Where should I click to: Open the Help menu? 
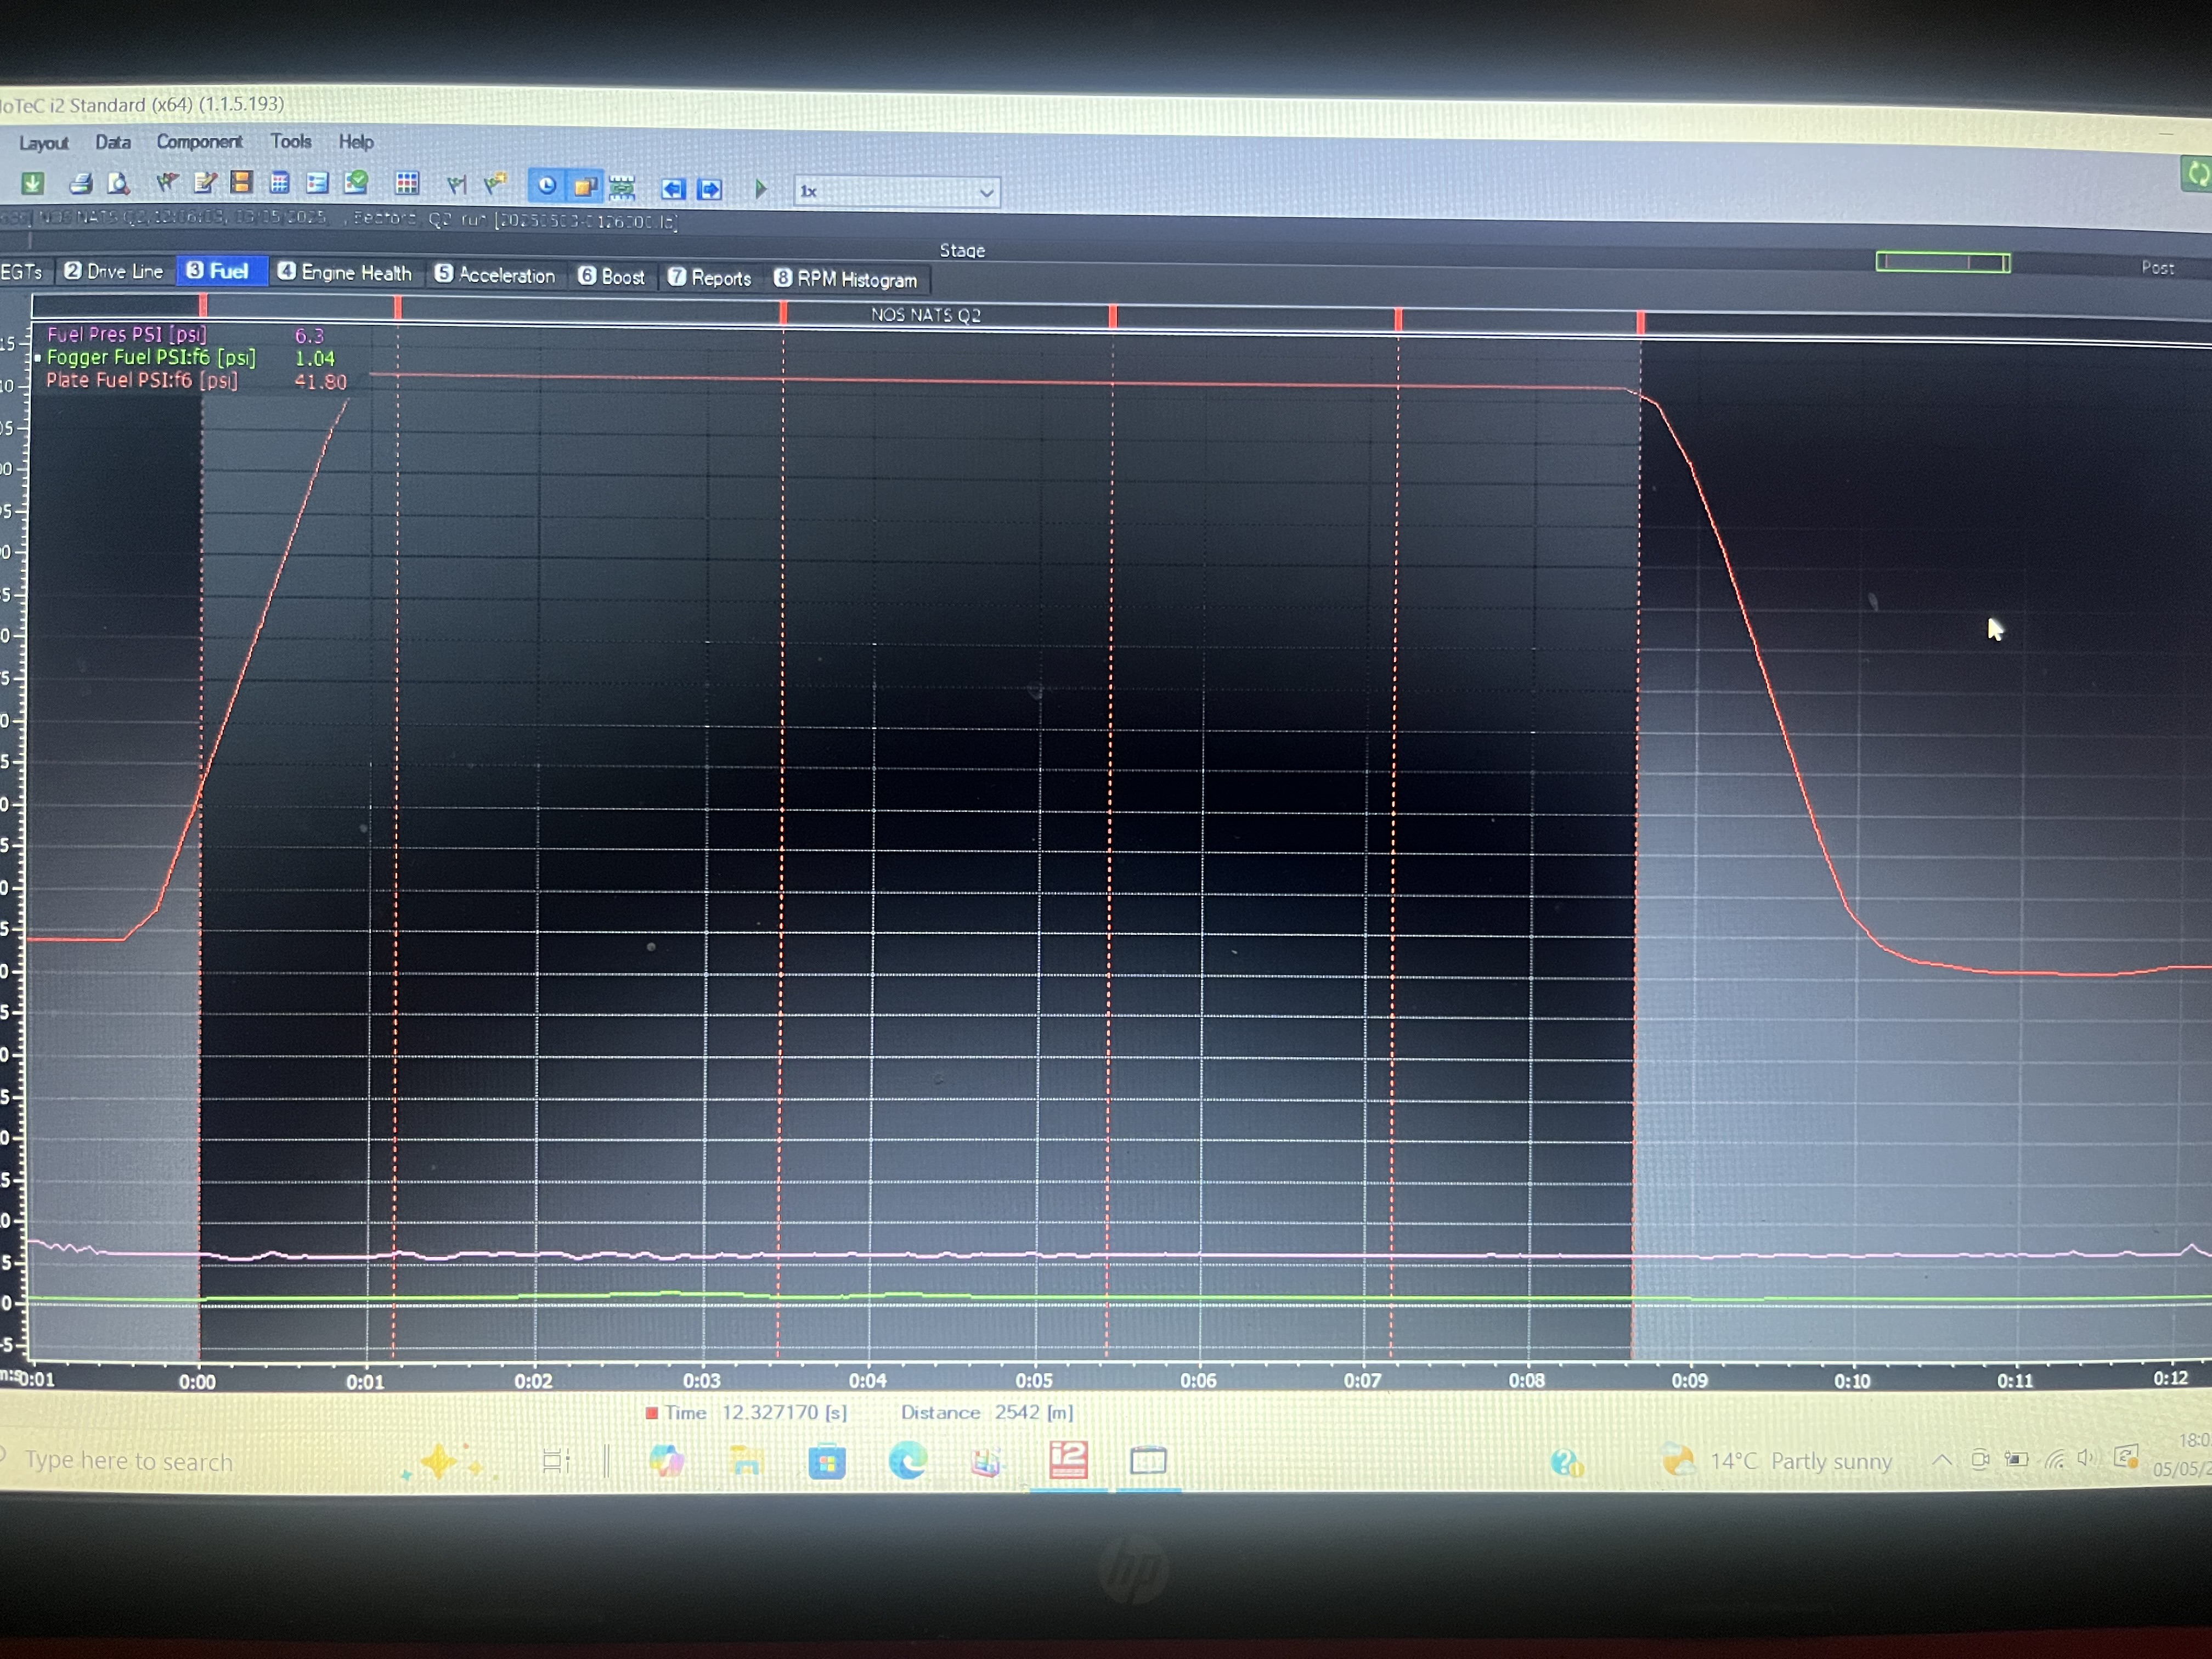(356, 142)
